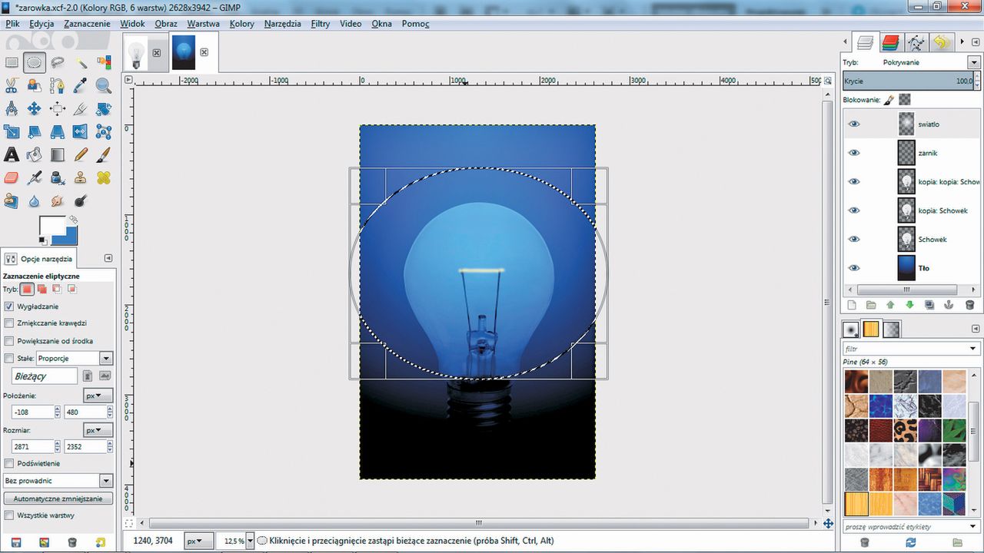Select the Ellipse Select tool
Image resolution: width=984 pixels, height=553 pixels.
34,63
